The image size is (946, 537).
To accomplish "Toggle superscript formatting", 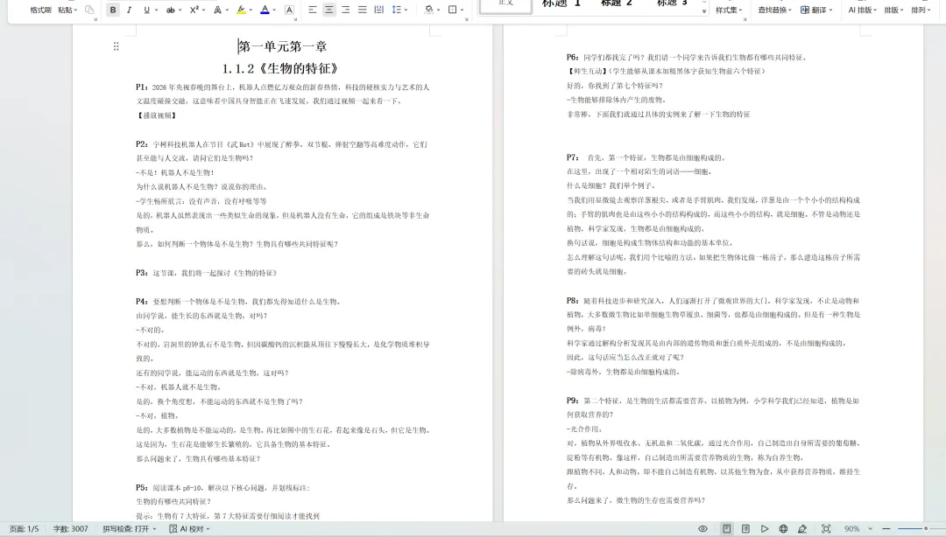I will point(194,10).
